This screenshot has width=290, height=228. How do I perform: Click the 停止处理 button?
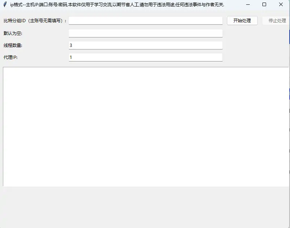276,21
